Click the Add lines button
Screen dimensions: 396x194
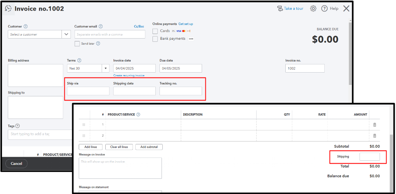(91, 147)
